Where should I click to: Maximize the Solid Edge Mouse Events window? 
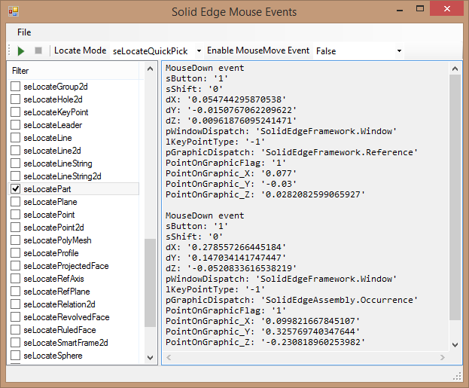420,9
